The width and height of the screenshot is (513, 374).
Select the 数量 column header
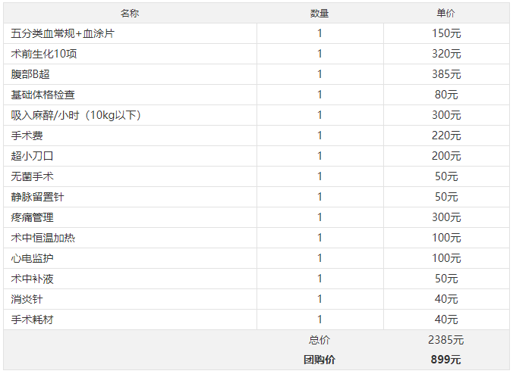[x=319, y=13]
